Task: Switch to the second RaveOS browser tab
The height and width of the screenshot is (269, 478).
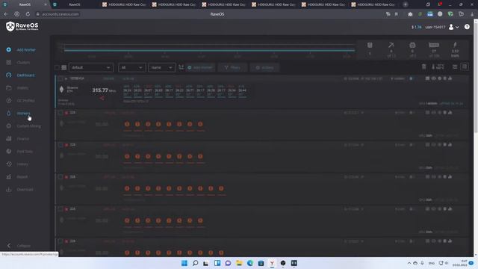Action: 75,4
